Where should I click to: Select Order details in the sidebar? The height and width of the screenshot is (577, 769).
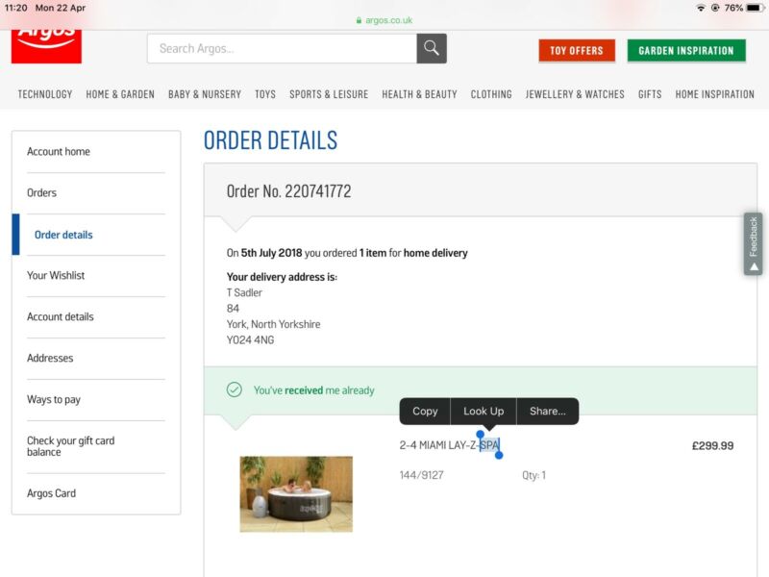[x=63, y=235]
